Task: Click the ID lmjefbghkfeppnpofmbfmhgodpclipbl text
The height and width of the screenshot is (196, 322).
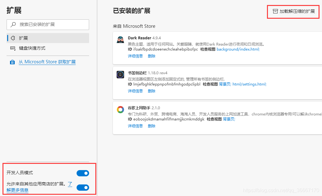Action: pyautogui.click(x=164, y=84)
